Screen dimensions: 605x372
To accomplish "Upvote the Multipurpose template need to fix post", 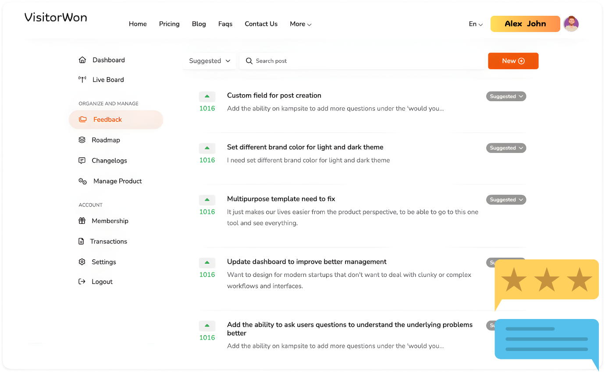I will click(x=207, y=200).
